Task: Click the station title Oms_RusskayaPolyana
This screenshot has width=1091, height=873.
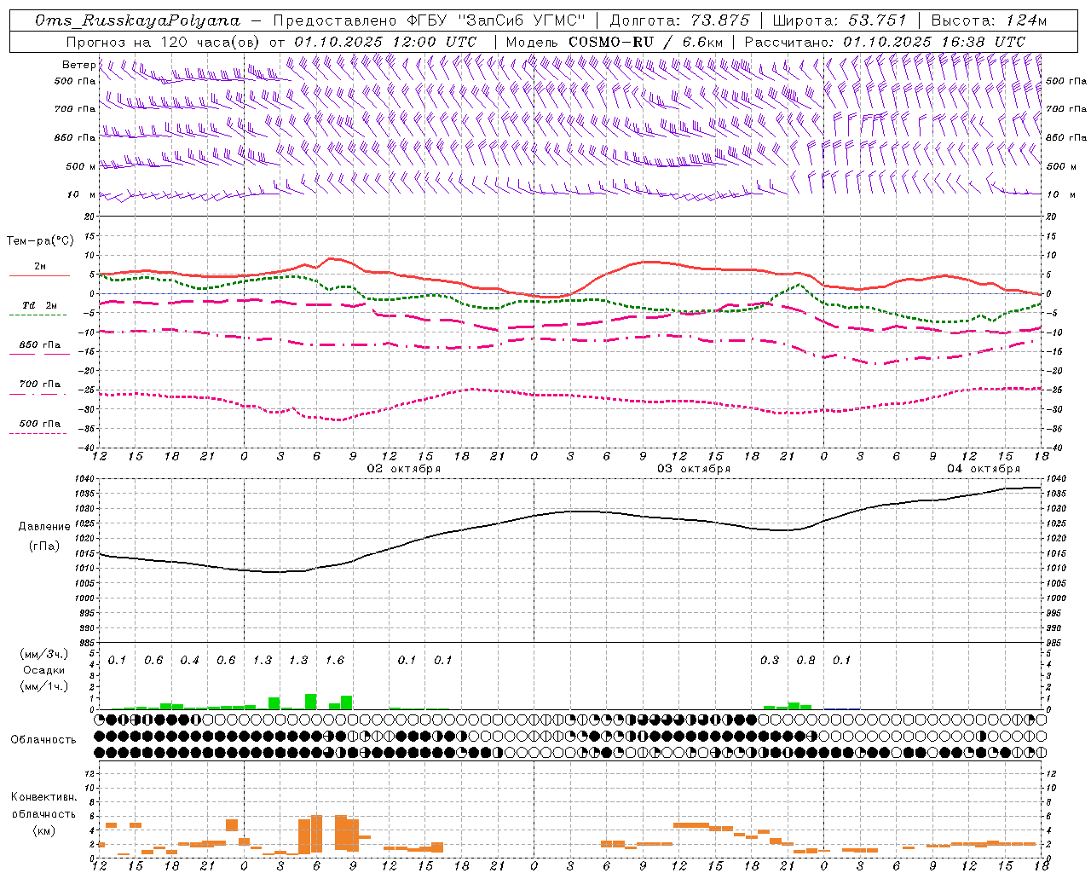Action: click(138, 20)
